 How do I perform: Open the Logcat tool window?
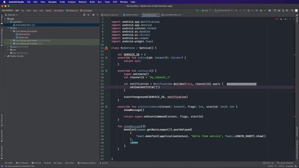coord(58,163)
